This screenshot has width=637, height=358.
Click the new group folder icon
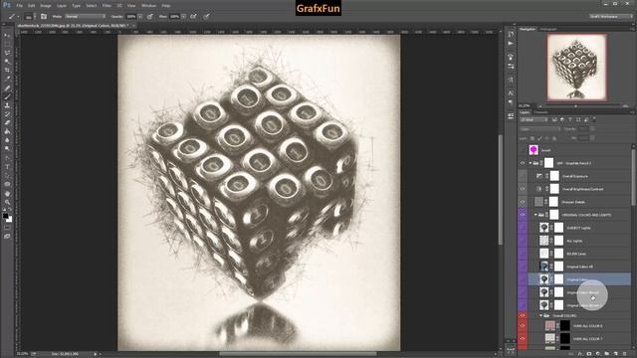coord(607,354)
